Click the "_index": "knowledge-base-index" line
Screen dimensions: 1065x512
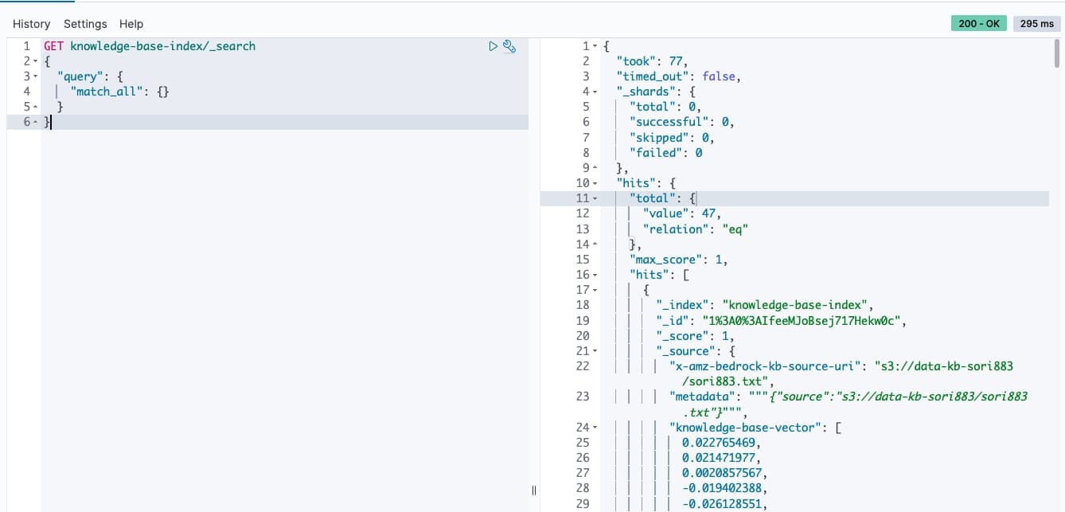(x=765, y=305)
